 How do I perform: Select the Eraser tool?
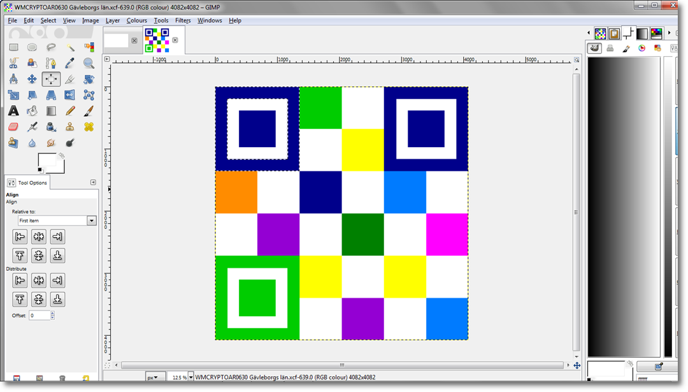tap(13, 127)
